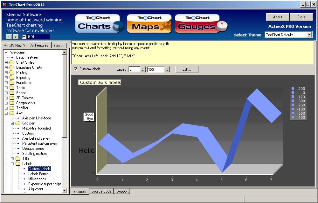Select Persistent custom axes tree item
This screenshot has height=203, width=318.
coord(39,143)
